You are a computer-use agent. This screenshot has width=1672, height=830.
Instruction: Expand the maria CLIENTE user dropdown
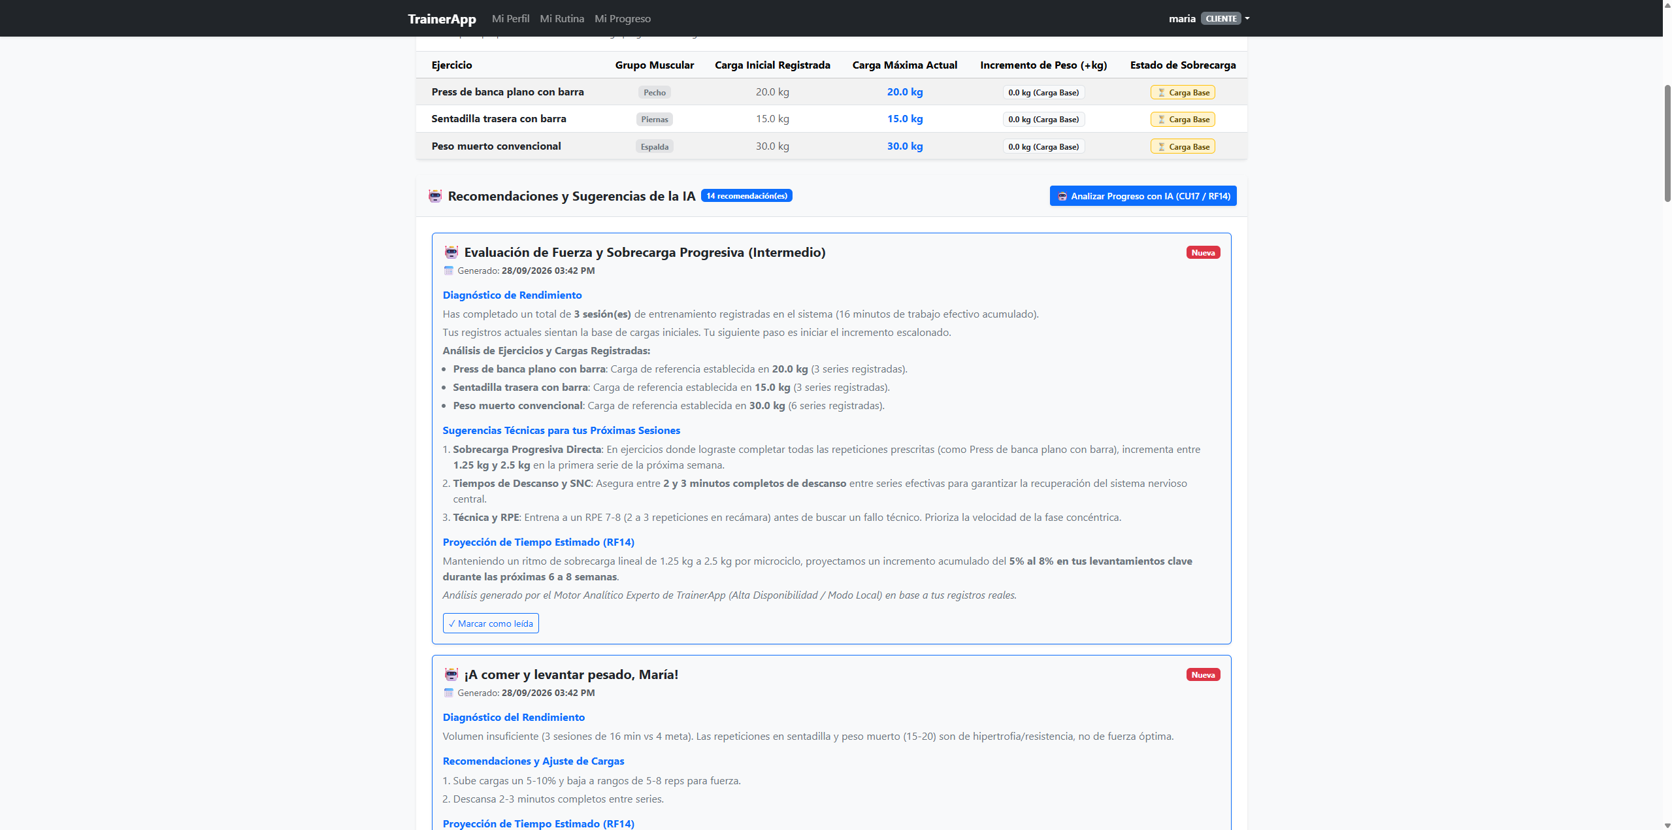point(1209,18)
